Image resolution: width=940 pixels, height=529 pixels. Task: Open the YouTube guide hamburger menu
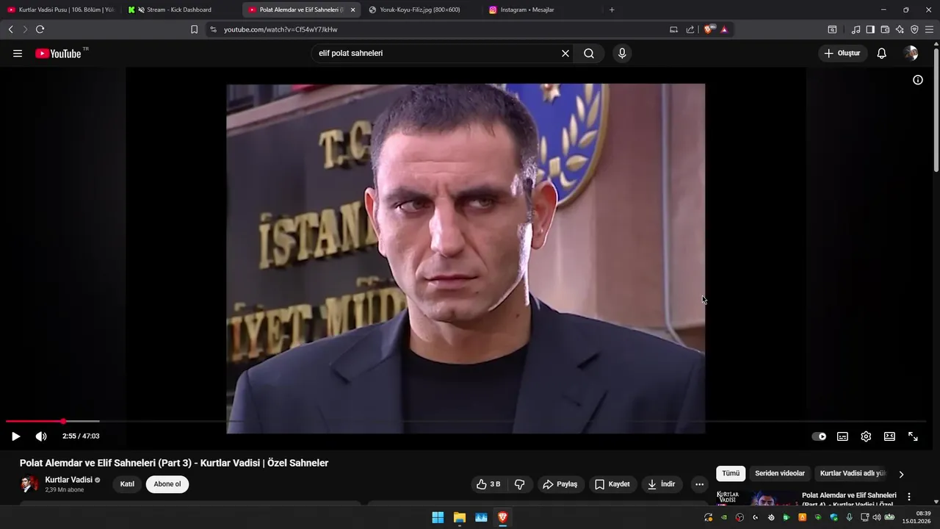coord(18,54)
